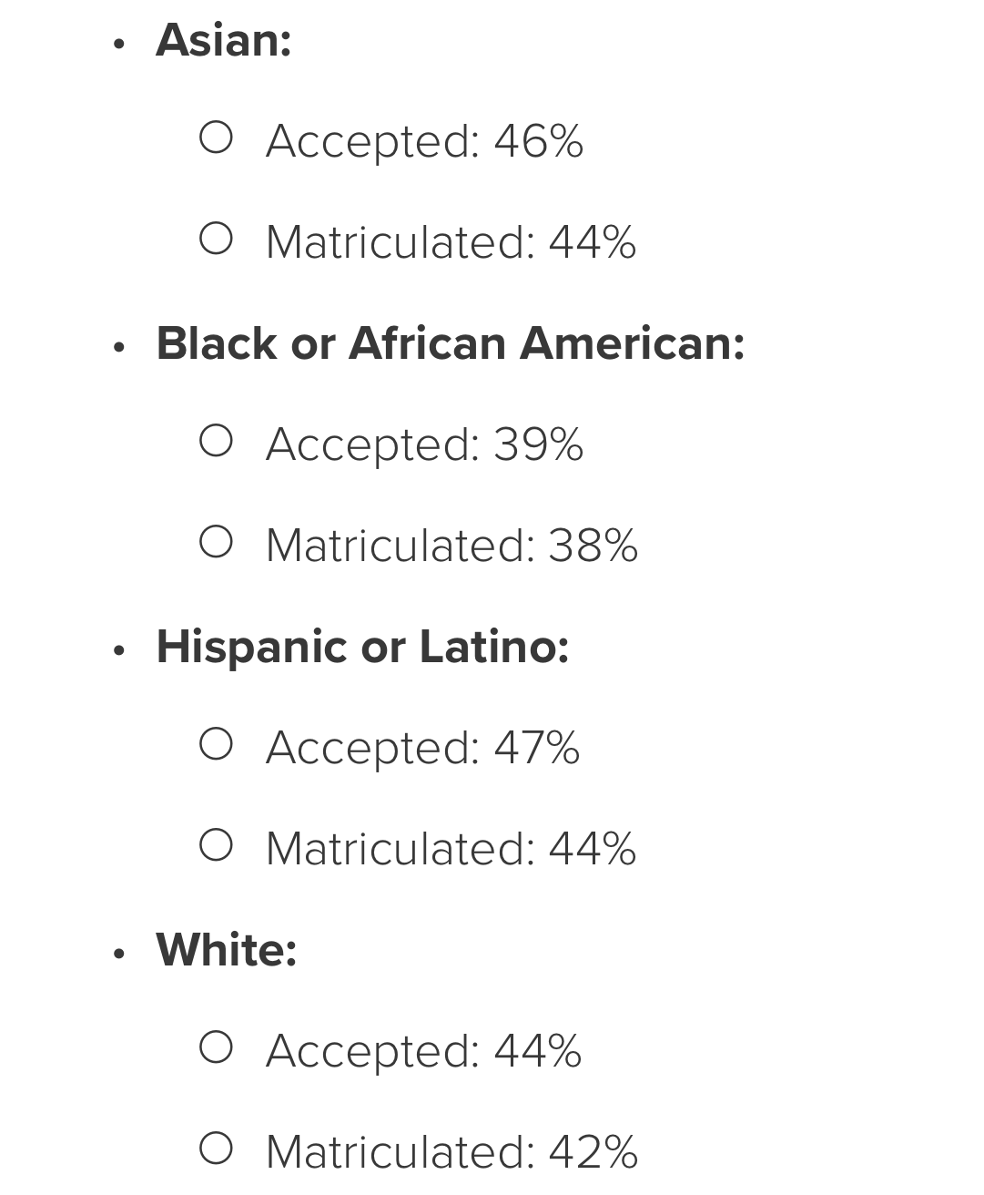Click the Asian heading text
The image size is (984, 1195).
tap(224, 41)
